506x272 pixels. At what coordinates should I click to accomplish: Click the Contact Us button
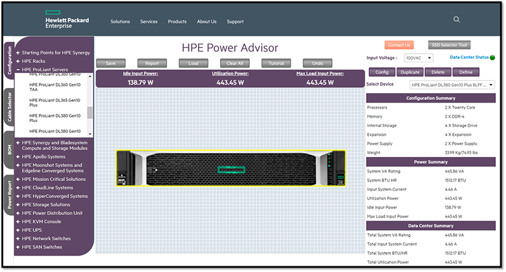point(399,45)
